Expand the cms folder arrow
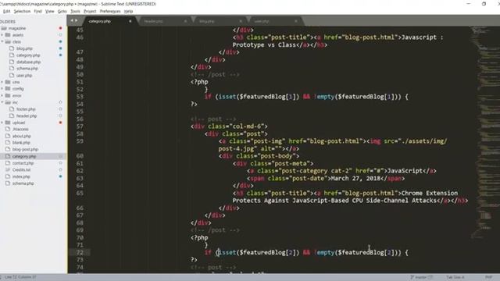The height and width of the screenshot is (281, 500). (x=2, y=82)
